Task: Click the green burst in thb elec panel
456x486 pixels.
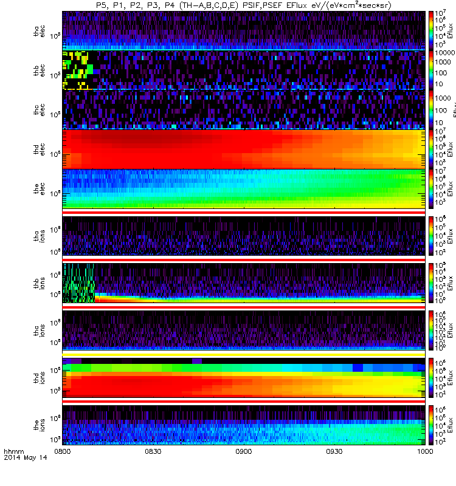Action: [x=78, y=70]
